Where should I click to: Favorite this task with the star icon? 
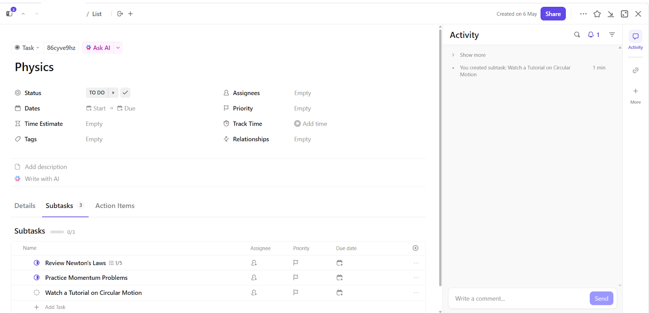click(x=597, y=14)
